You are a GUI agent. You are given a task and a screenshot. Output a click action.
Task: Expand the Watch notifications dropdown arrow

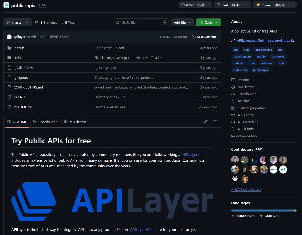click(209, 5)
